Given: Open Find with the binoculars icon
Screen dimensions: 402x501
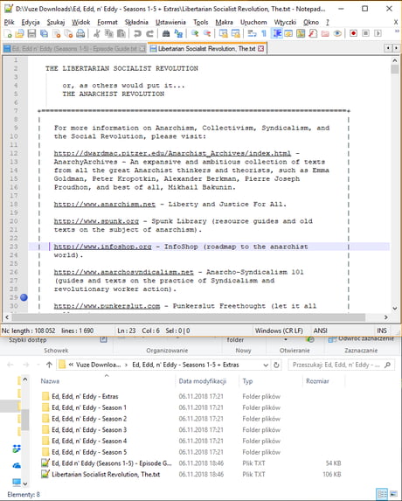Looking at the screenshot, I should click(x=166, y=33).
